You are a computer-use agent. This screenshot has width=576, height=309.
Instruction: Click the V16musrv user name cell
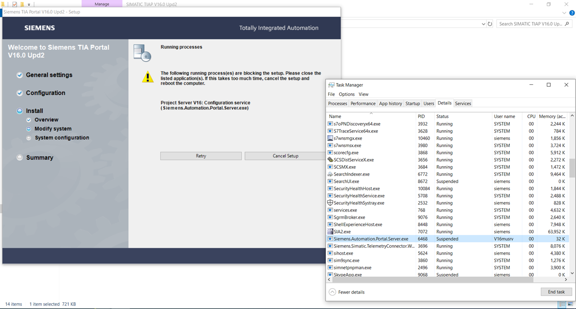pyautogui.click(x=504, y=239)
